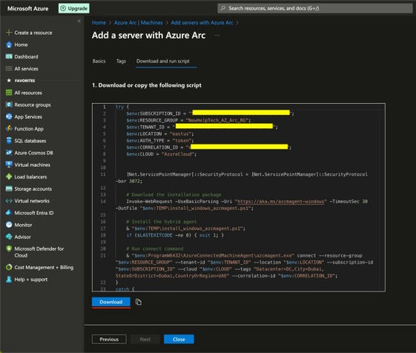Open All services list
416x353 pixels.
[22, 69]
